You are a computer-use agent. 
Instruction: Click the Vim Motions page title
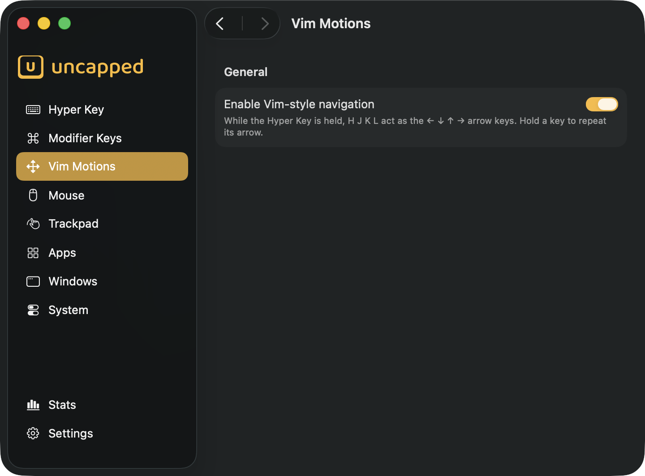click(331, 23)
